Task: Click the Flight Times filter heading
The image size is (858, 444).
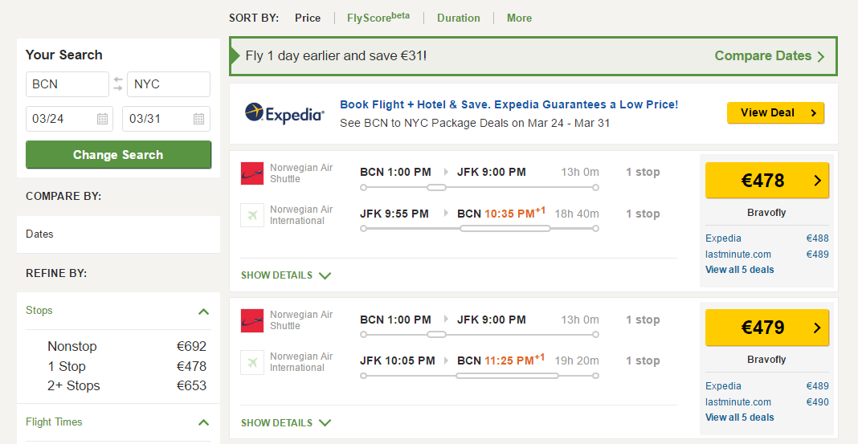Action: (54, 422)
